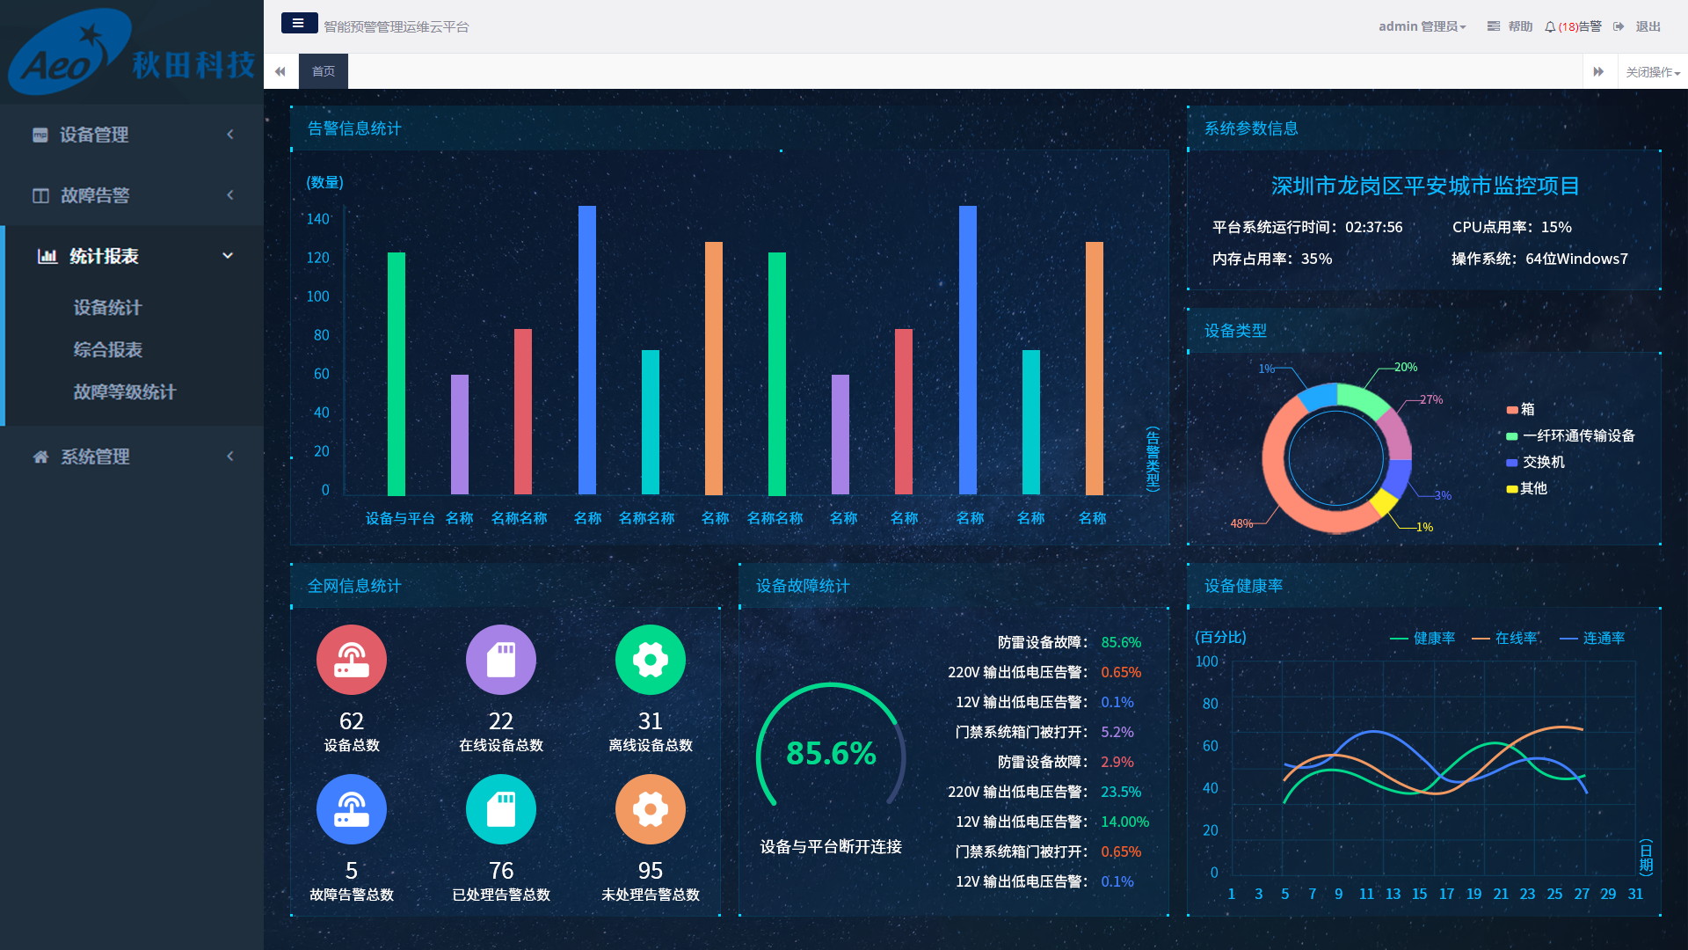Click the 防雷设备故障 85.6% entry
Screen dimensions: 1688x950
point(1069,643)
